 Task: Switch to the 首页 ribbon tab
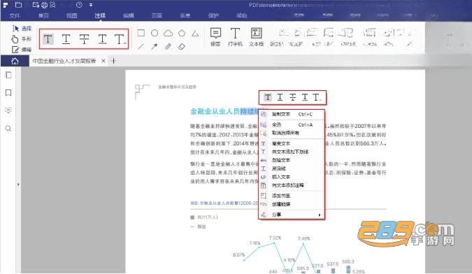tap(43, 15)
